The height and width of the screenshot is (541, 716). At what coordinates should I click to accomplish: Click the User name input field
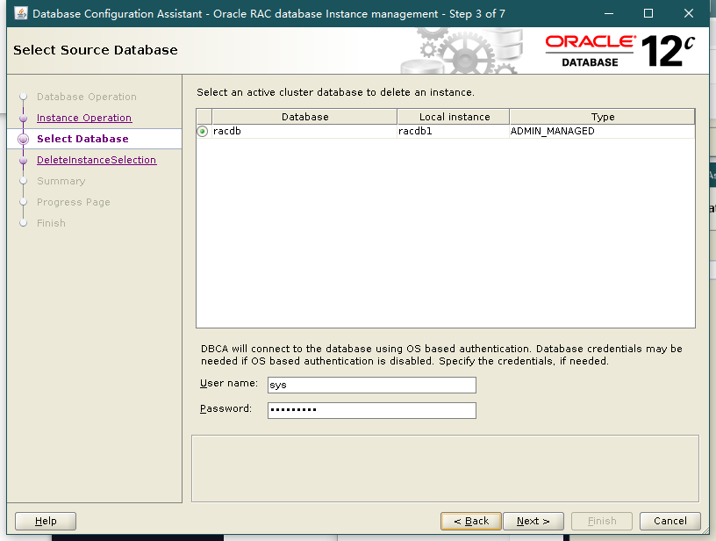(x=372, y=385)
